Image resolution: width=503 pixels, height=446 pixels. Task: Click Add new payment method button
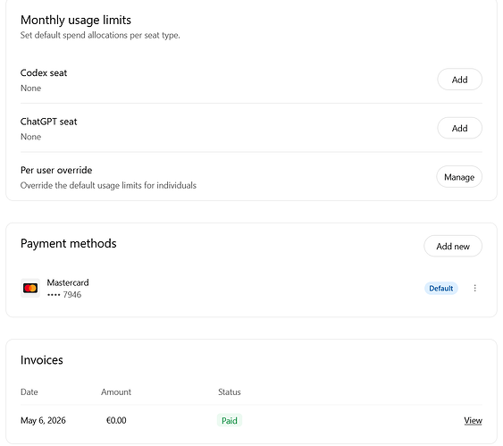tap(453, 246)
